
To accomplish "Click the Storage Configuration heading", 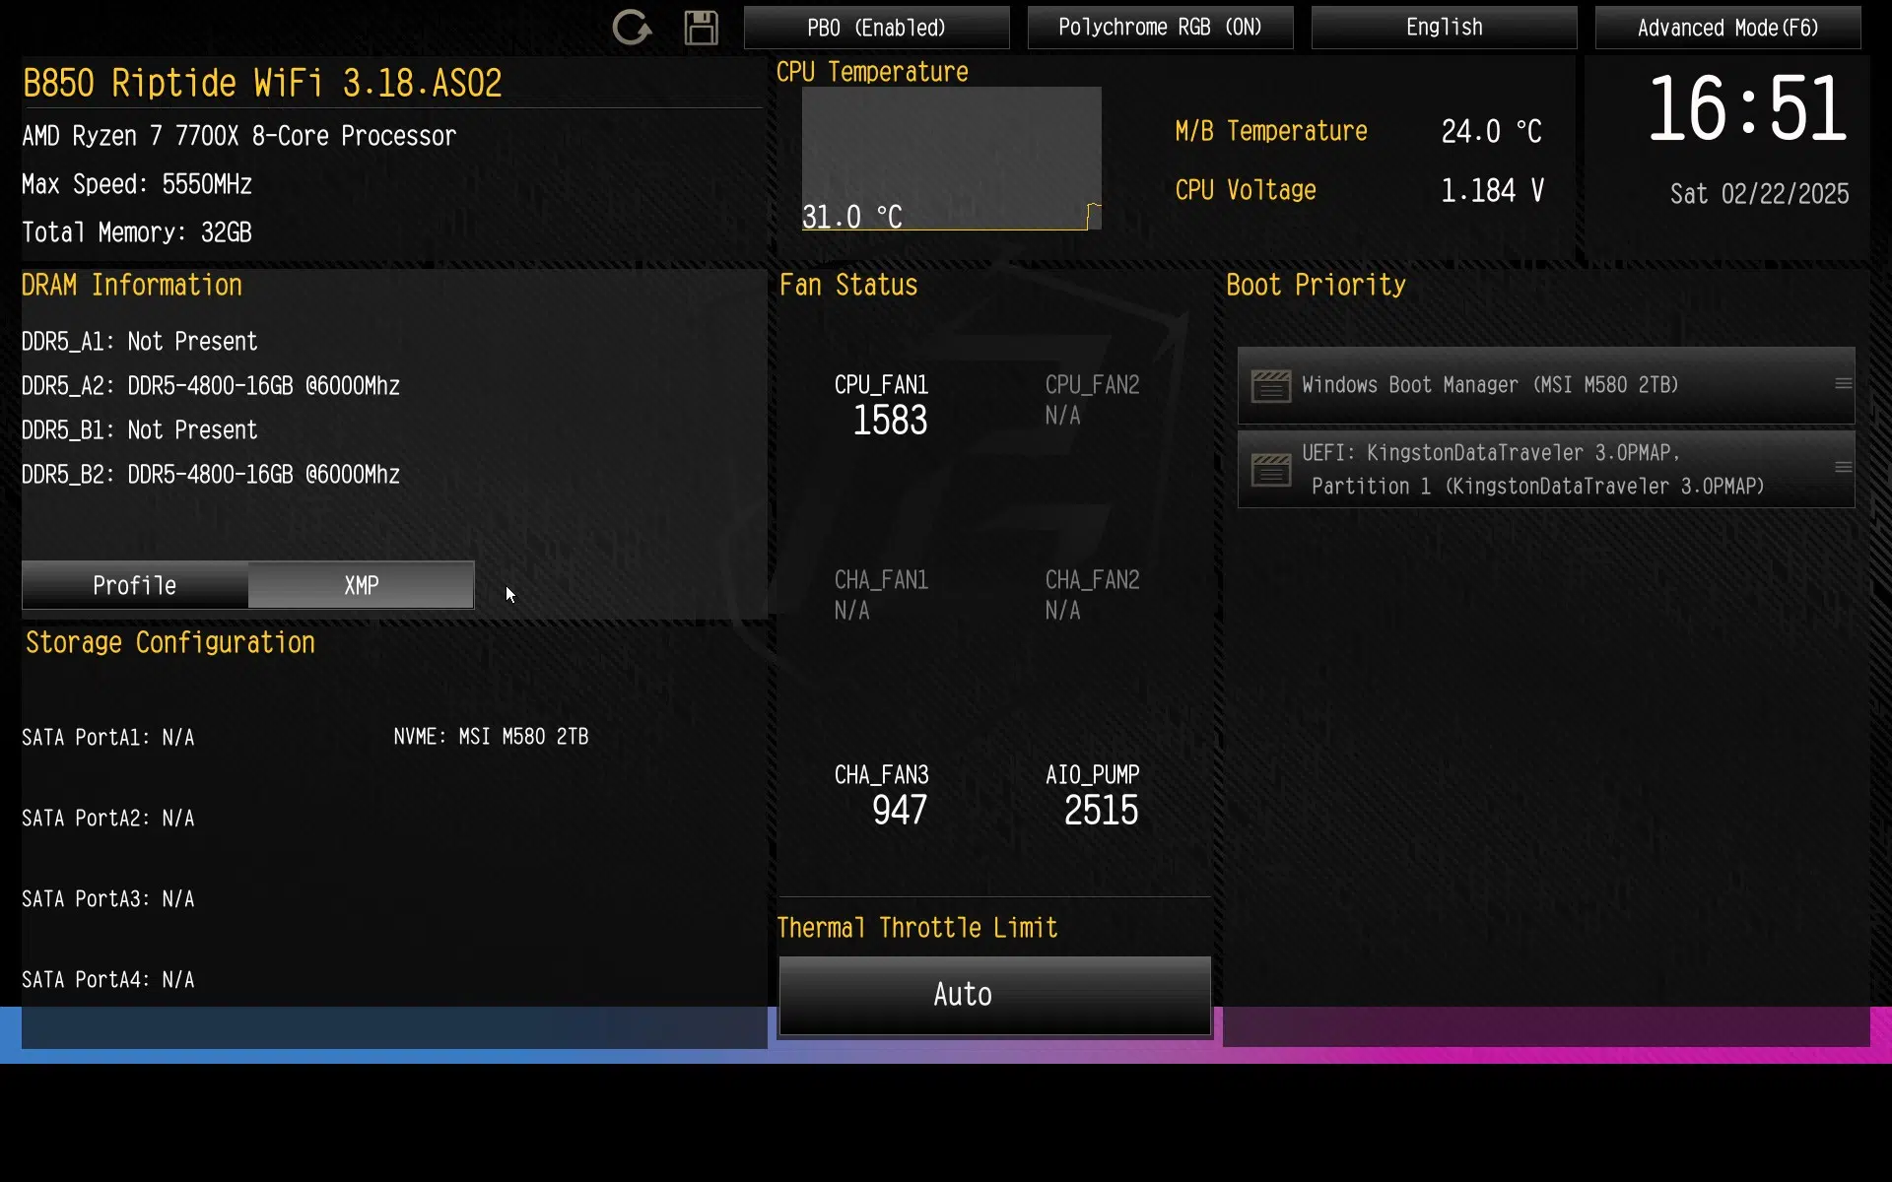I will tap(170, 643).
